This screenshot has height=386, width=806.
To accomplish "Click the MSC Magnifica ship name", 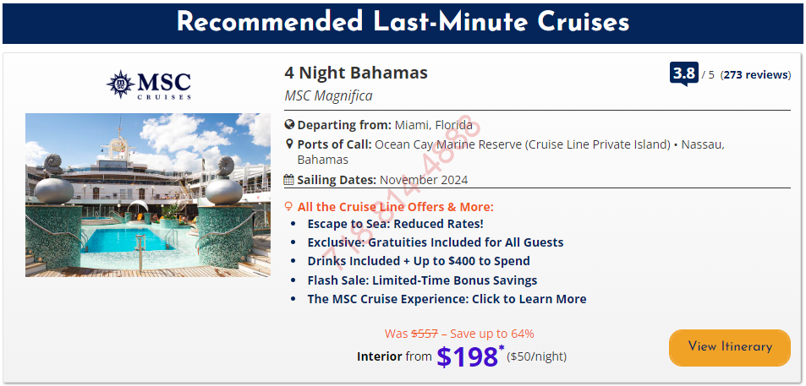I will point(328,96).
